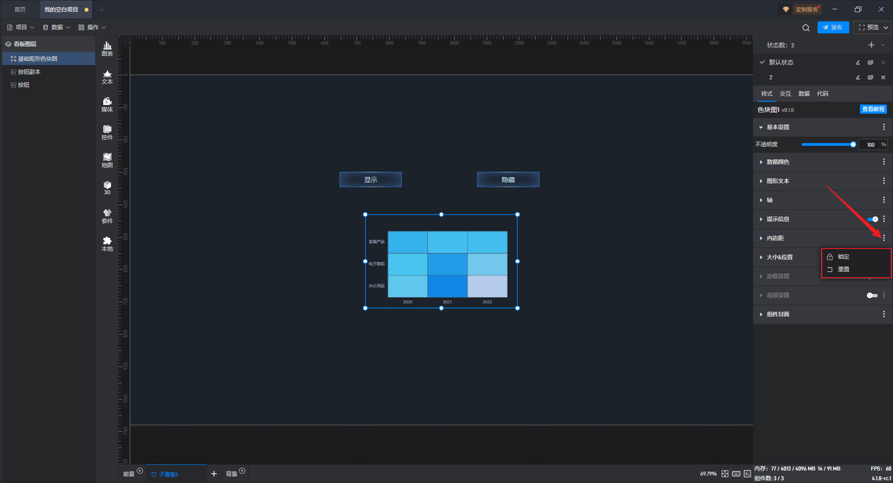Open the 媒体 media component panel
Viewport: 893px width, 483px height.
[x=107, y=104]
